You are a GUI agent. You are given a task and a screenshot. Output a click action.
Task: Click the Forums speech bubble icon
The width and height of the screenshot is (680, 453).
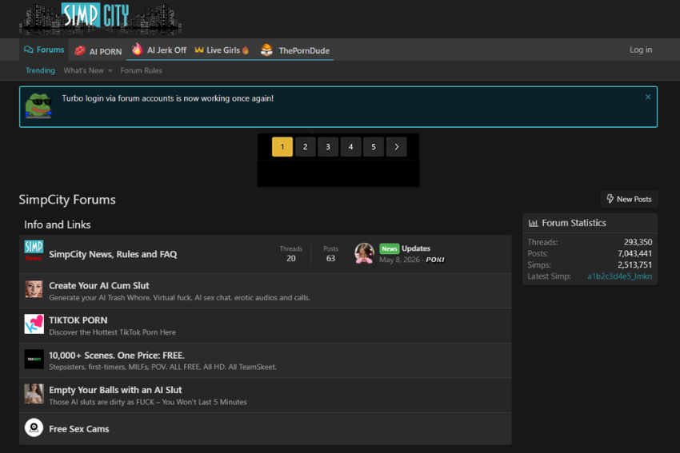[x=29, y=50]
